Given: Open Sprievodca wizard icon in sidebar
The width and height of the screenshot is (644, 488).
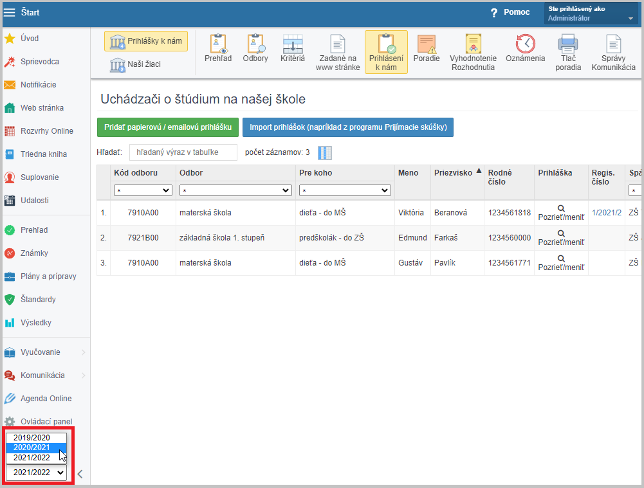Looking at the screenshot, I should 10,62.
